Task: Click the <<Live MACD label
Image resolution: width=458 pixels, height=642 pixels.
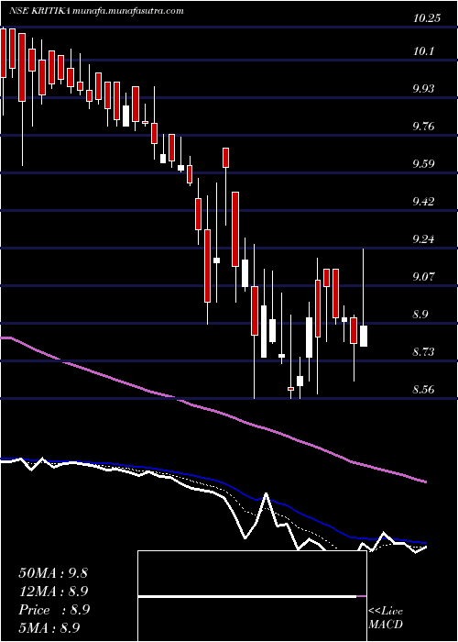Action: (x=386, y=617)
